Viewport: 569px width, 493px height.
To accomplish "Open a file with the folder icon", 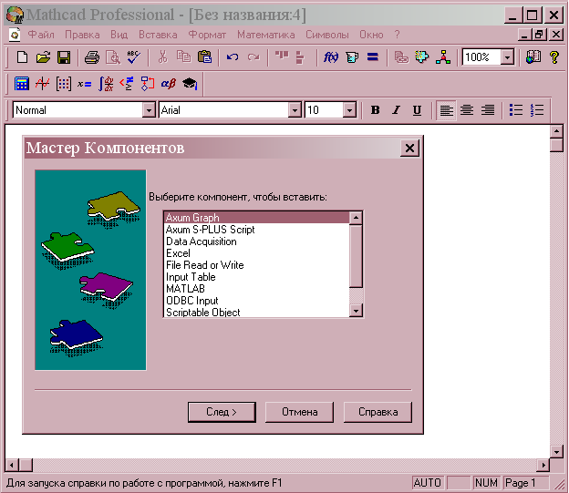I will pos(43,57).
